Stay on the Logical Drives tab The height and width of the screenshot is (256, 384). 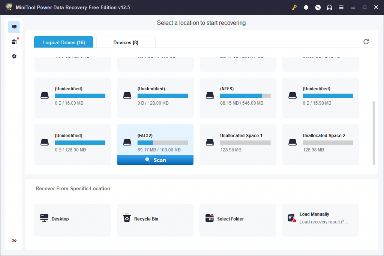pyautogui.click(x=63, y=42)
